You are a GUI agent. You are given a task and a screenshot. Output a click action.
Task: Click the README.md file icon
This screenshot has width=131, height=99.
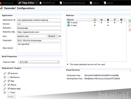click(x=40, y=3)
